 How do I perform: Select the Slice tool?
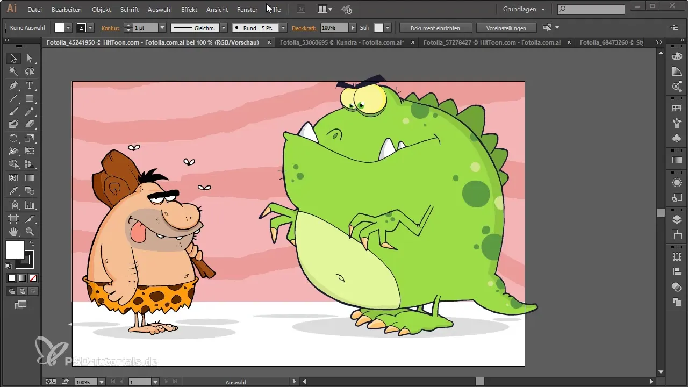click(x=30, y=218)
